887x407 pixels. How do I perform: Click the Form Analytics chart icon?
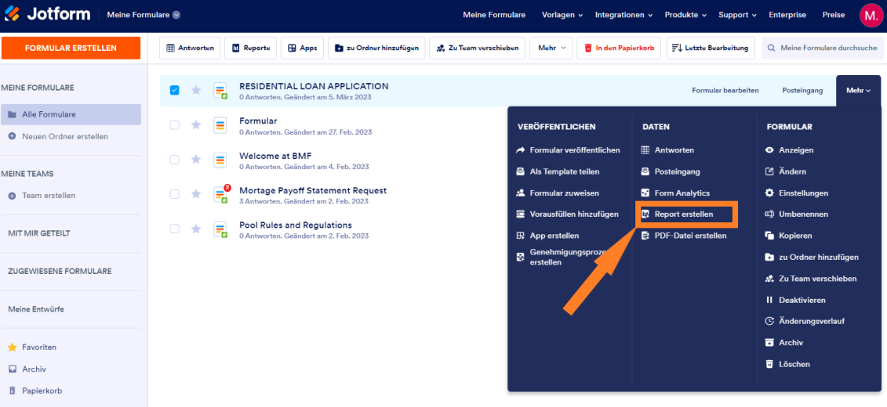coord(645,193)
